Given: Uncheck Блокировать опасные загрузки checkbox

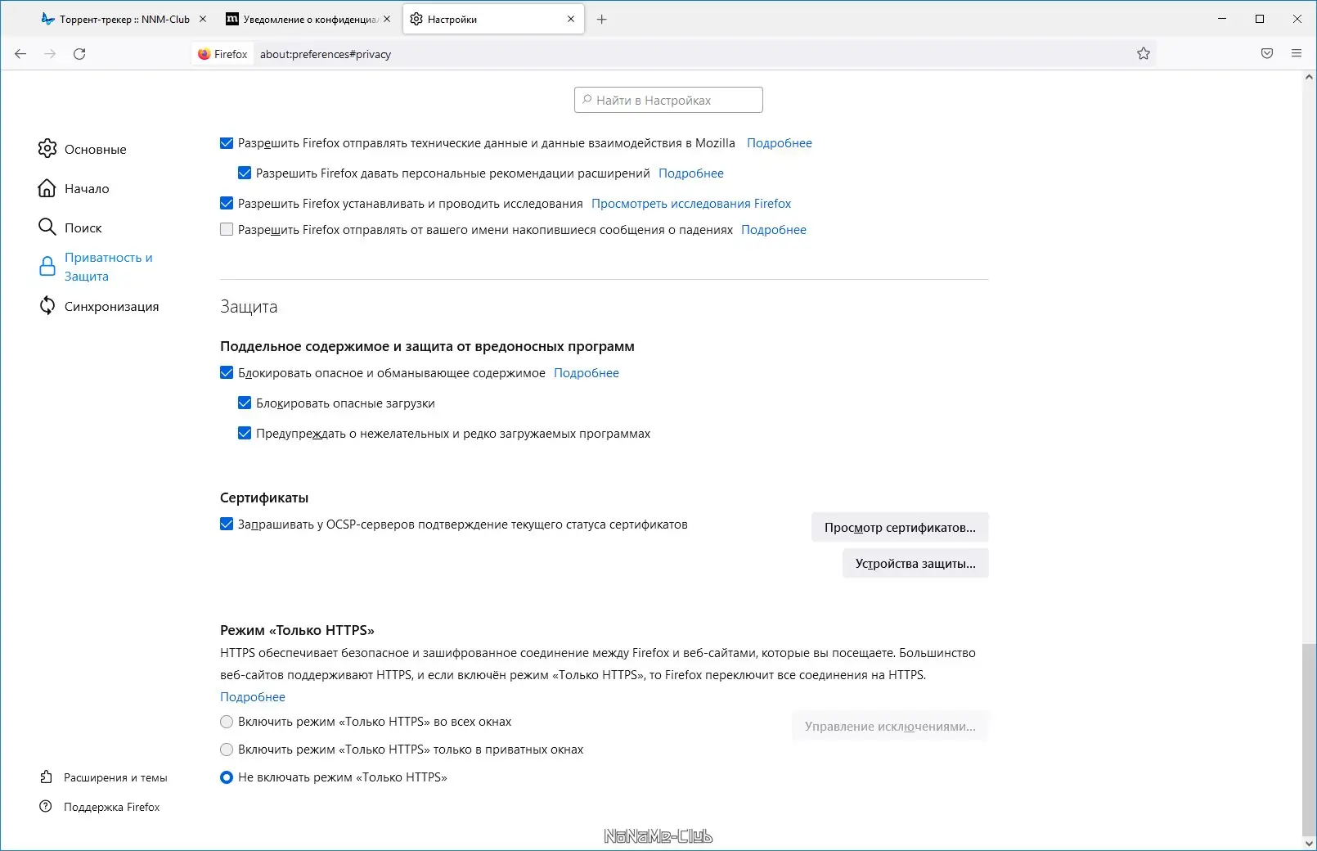Looking at the screenshot, I should click(x=245, y=403).
